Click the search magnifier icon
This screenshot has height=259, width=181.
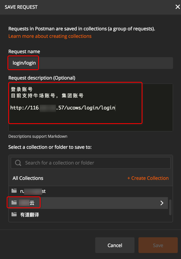pos(18,163)
